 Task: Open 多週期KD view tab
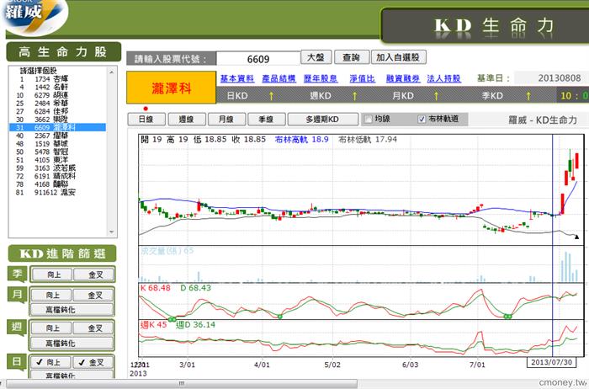pos(322,120)
